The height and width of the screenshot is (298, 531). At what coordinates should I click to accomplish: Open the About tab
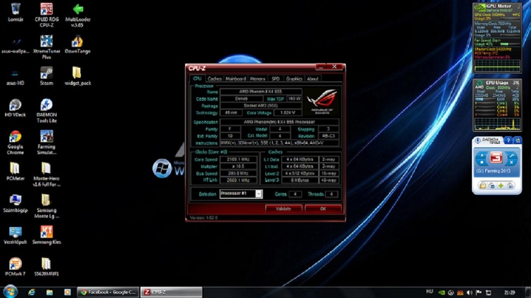[312, 79]
